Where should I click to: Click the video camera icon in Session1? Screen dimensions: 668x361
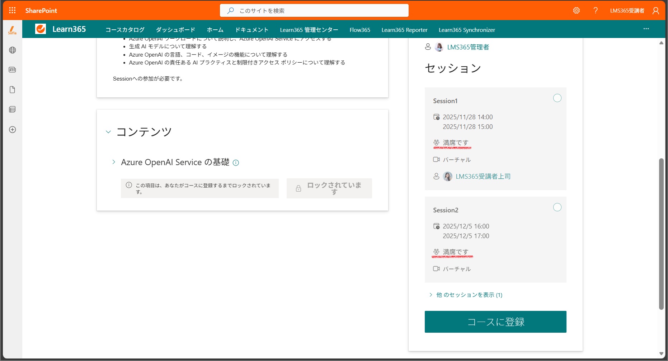click(x=436, y=159)
